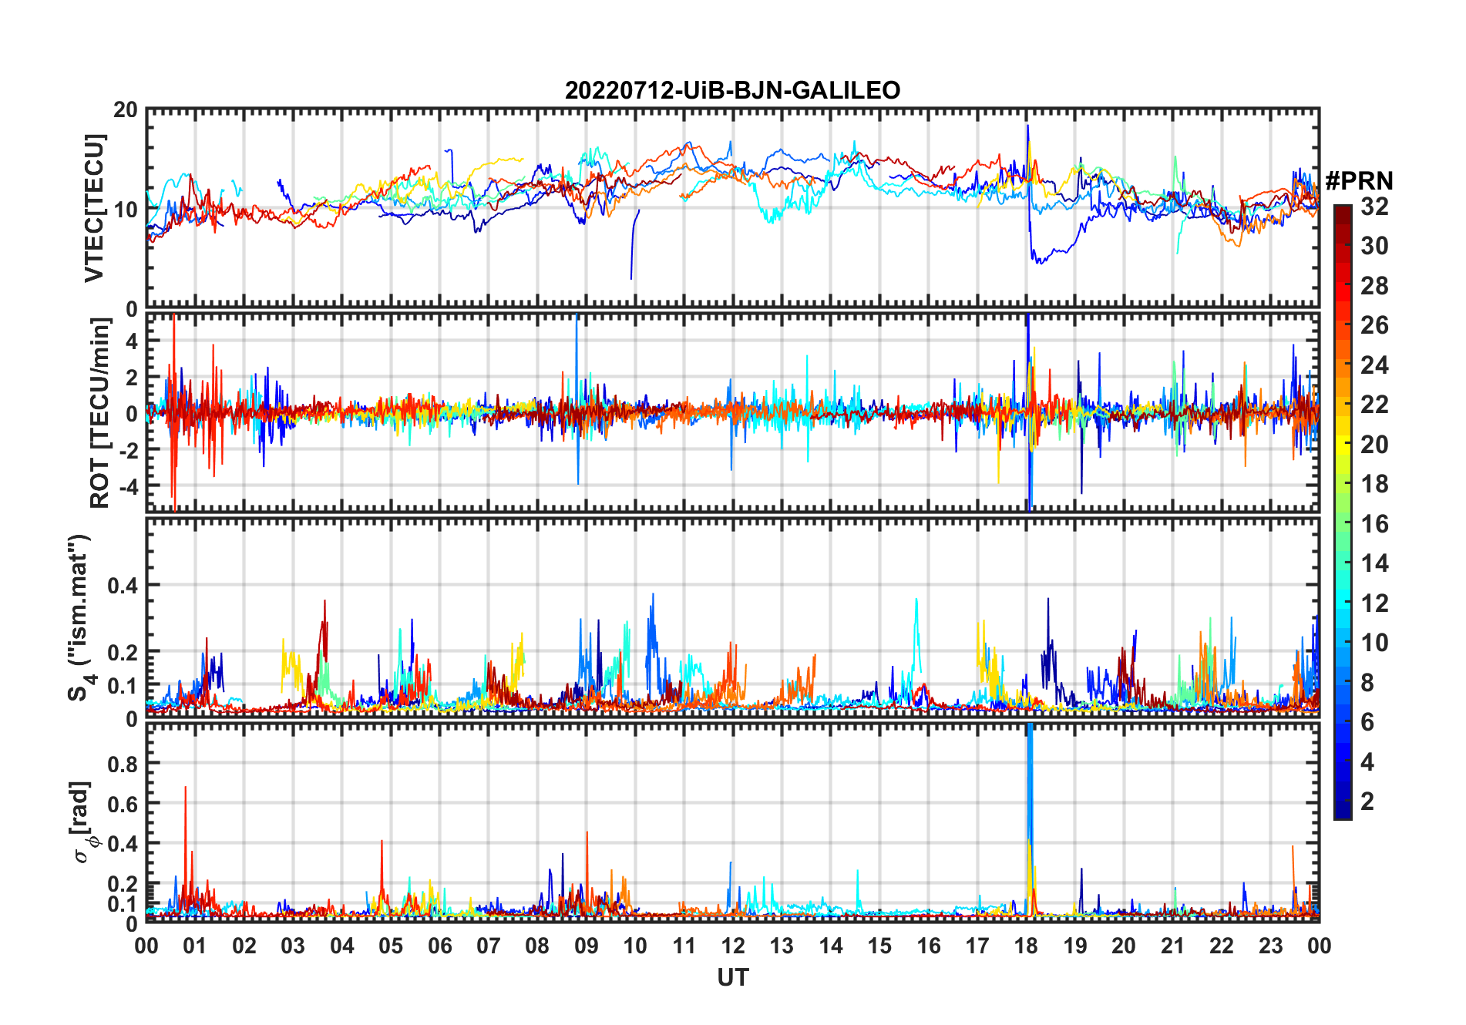Select the UT x-axis label

(x=732, y=977)
